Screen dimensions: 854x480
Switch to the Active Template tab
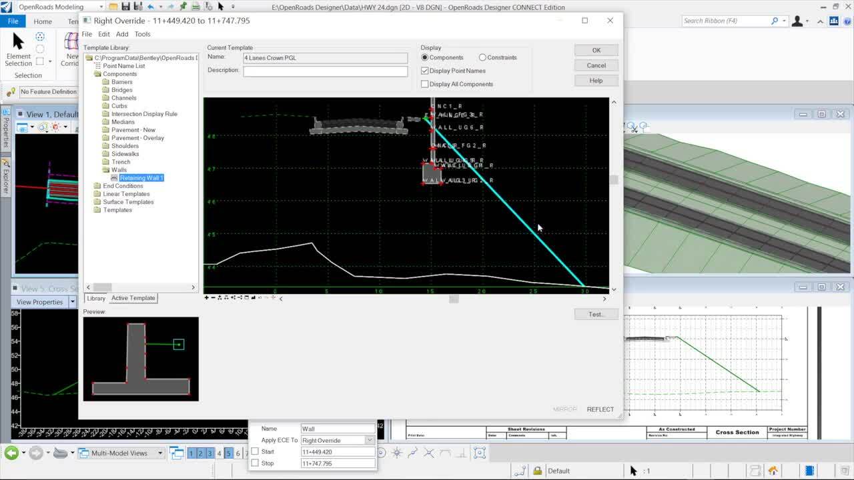point(133,298)
